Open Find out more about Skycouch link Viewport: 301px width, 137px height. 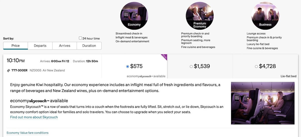coord(34,117)
